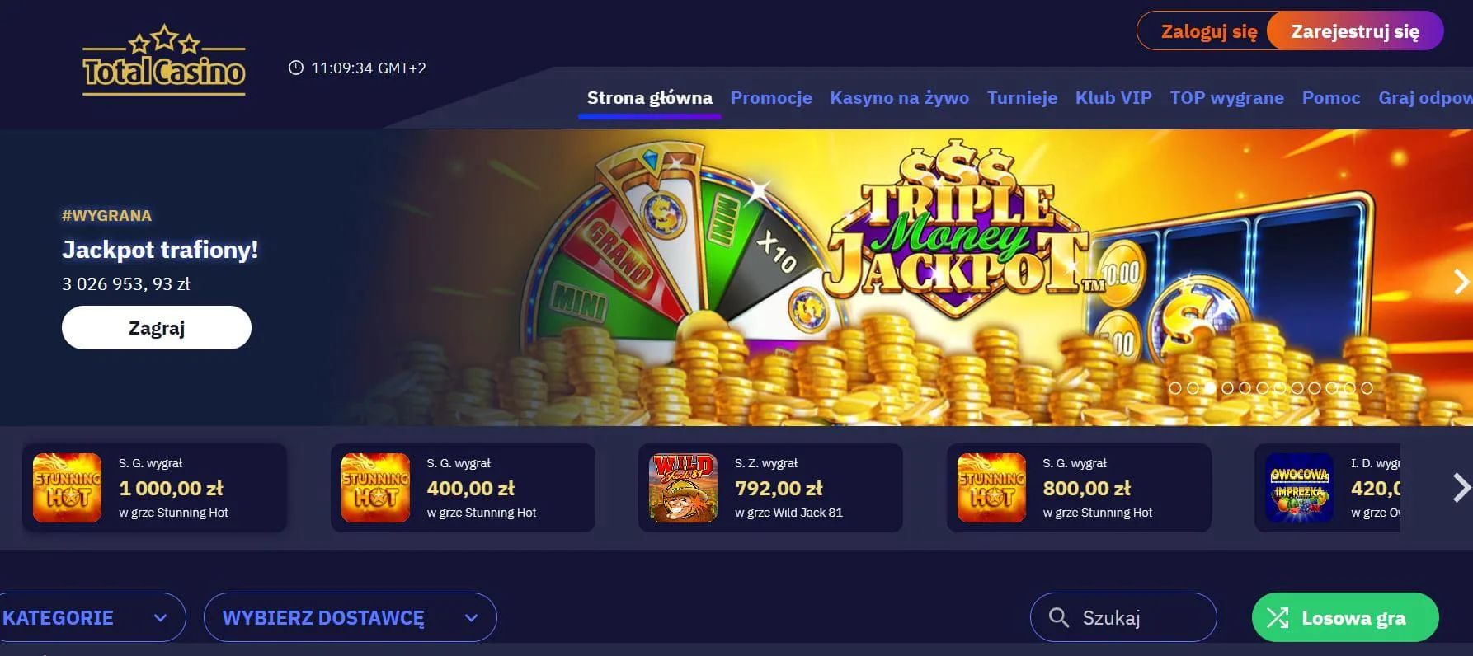Click the Szukaj search field
The image size is (1473, 656).
tap(1123, 617)
